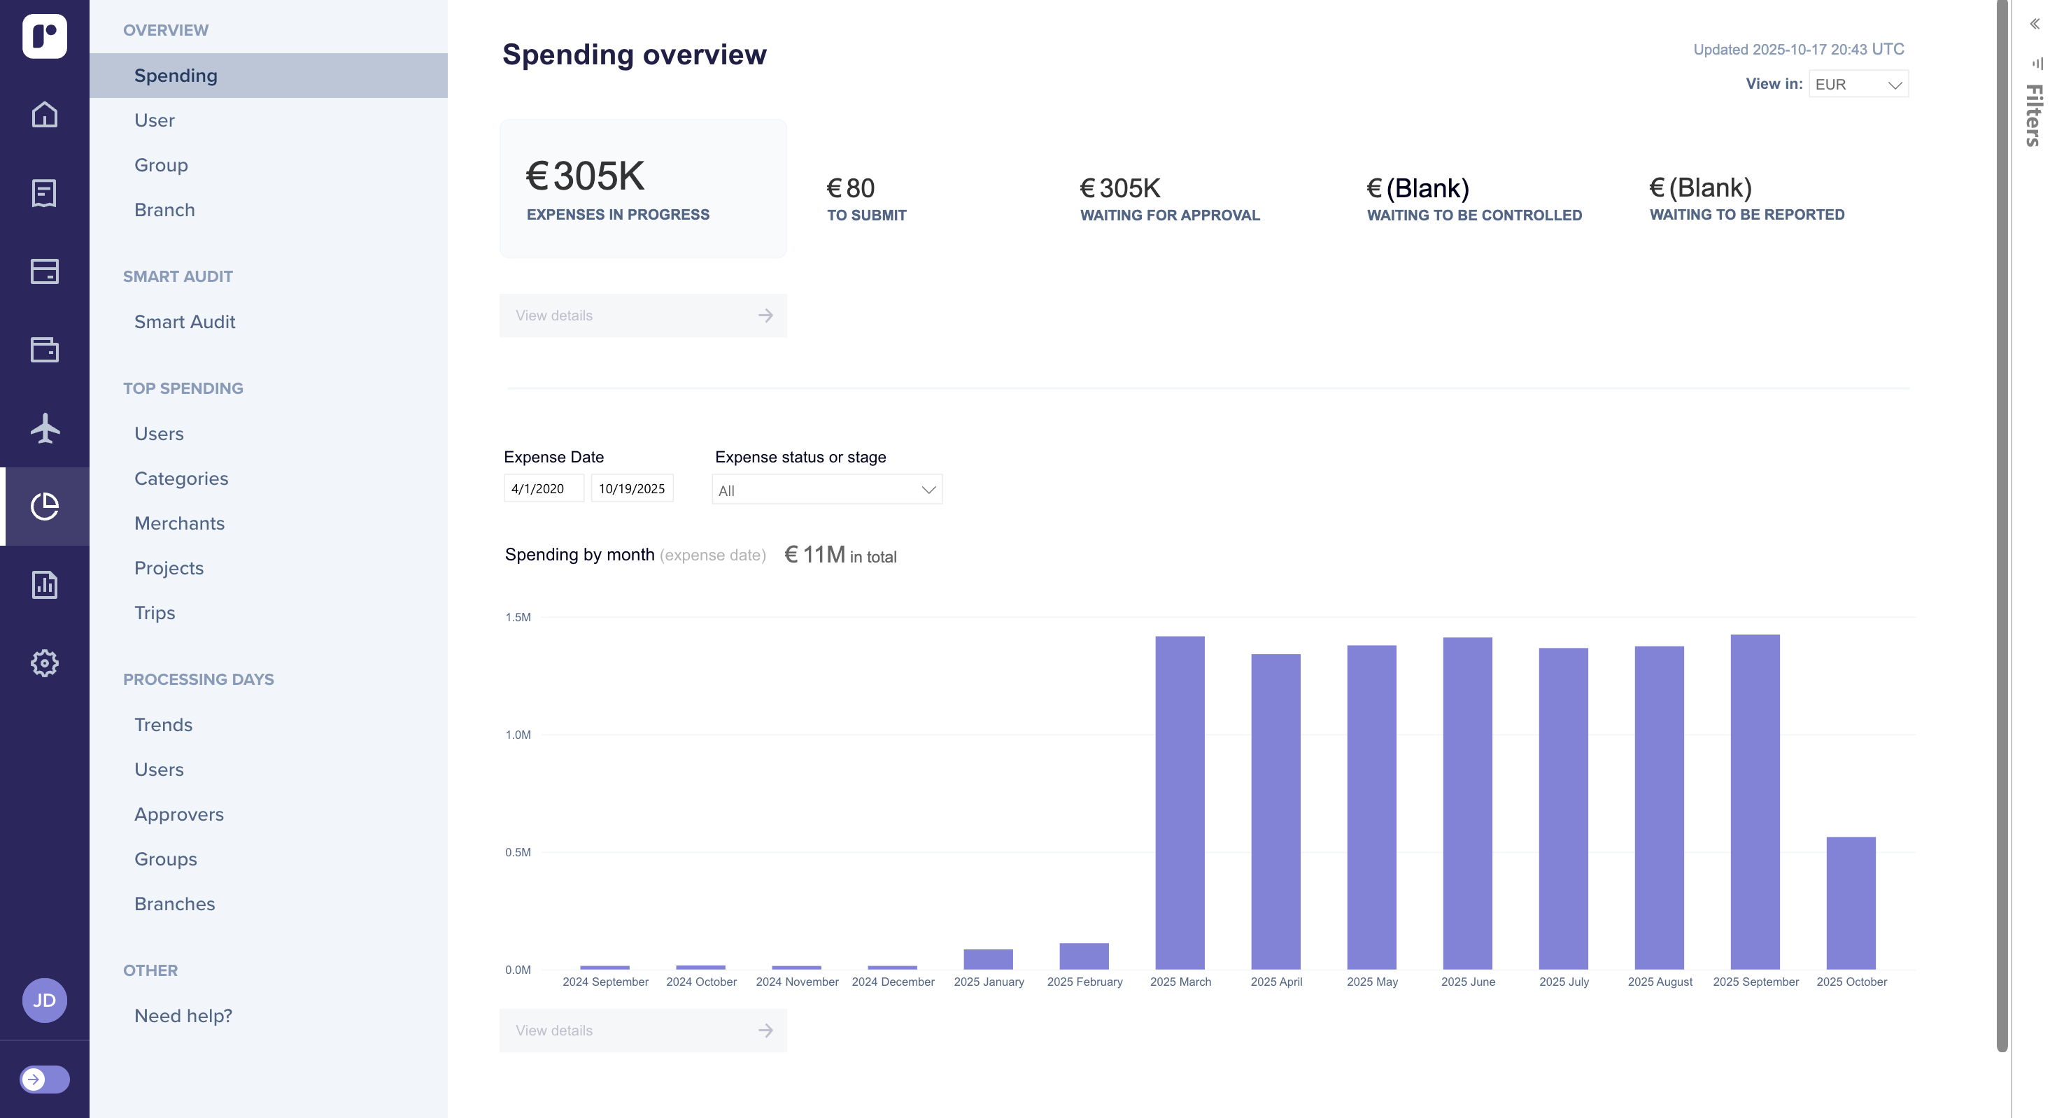Screen dimensions: 2057x1118
Task: Click the expense start date field 4/1/2020
Action: pos(543,488)
